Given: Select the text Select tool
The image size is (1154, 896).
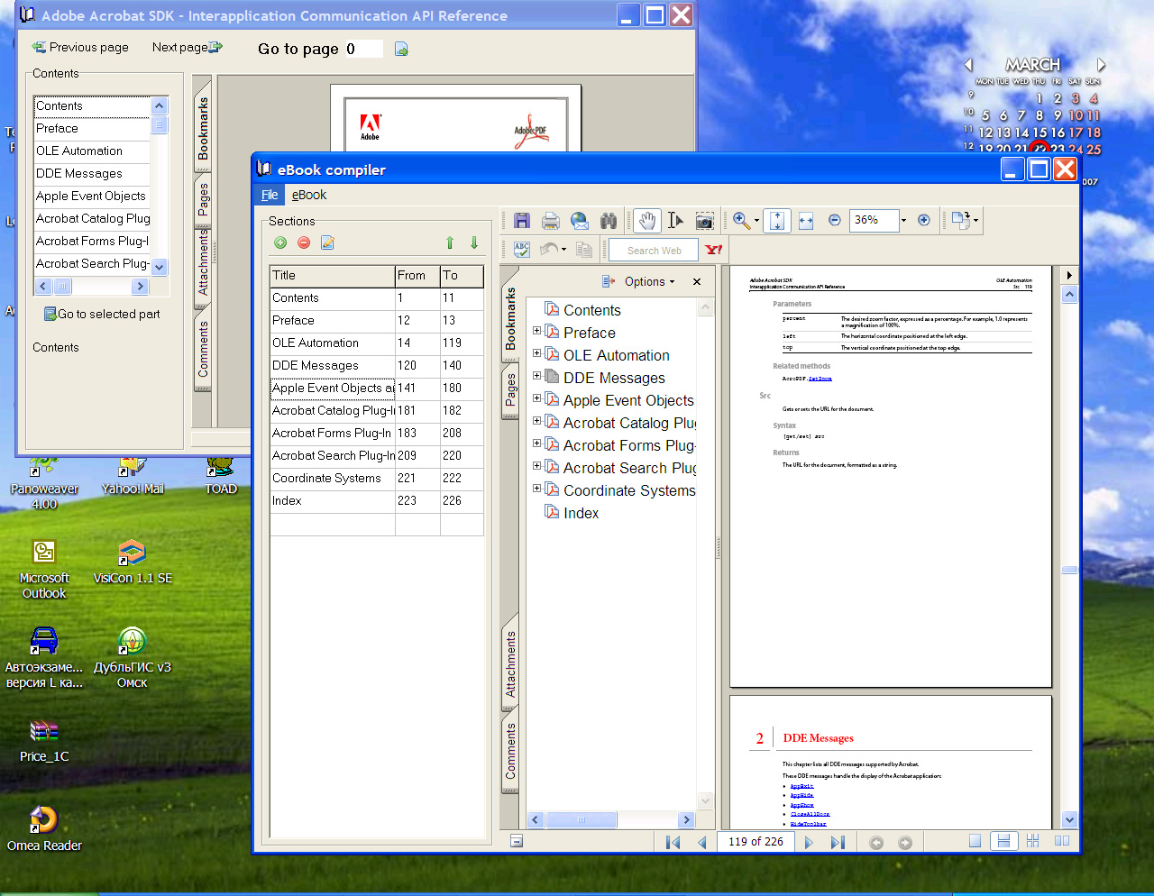Looking at the screenshot, I should coord(675,221).
